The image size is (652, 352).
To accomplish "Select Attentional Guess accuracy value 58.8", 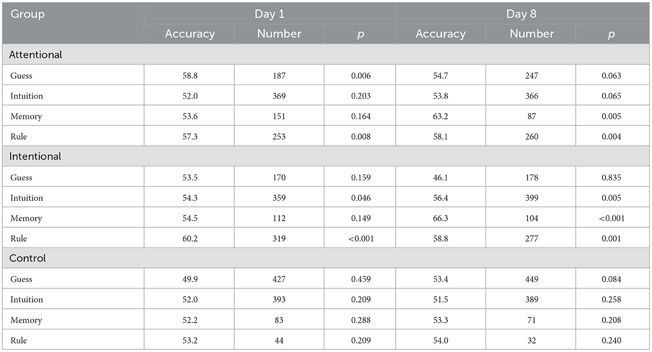I will 189,75.
